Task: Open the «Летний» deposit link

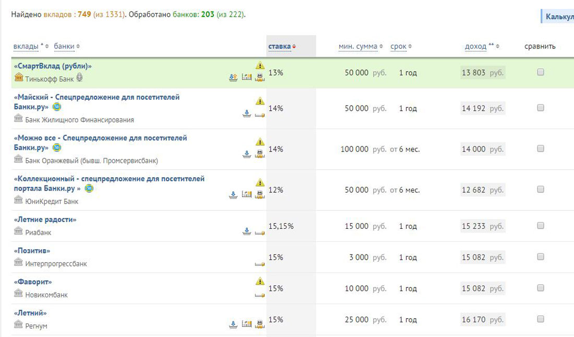Action: point(30,313)
